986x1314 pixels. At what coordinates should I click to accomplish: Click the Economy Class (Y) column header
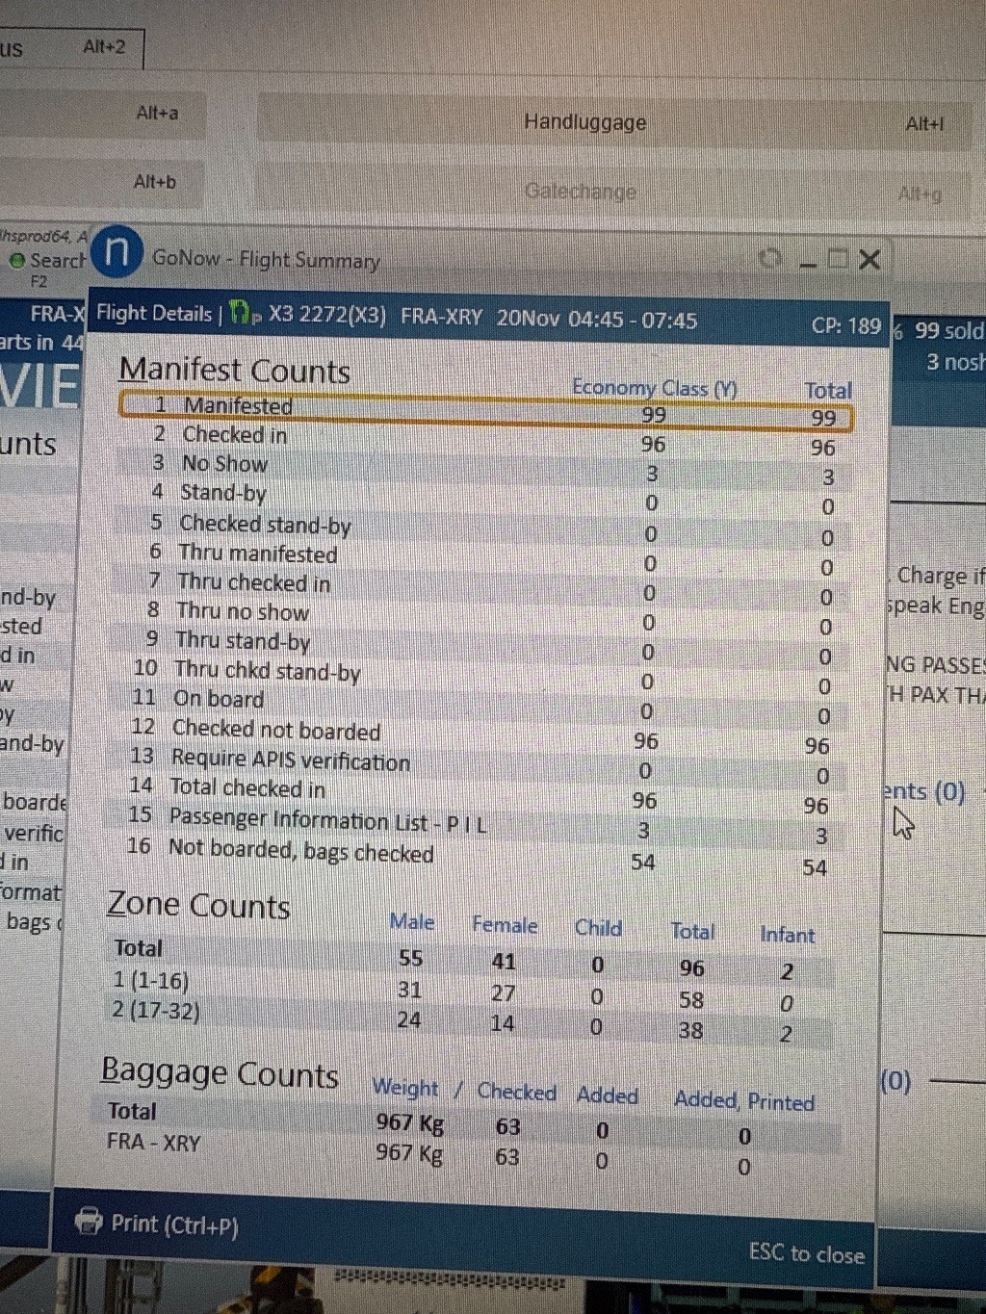(654, 388)
